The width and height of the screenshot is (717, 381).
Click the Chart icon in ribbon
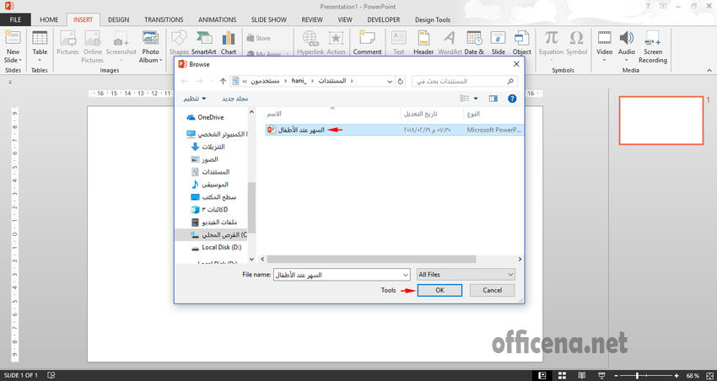tap(229, 39)
